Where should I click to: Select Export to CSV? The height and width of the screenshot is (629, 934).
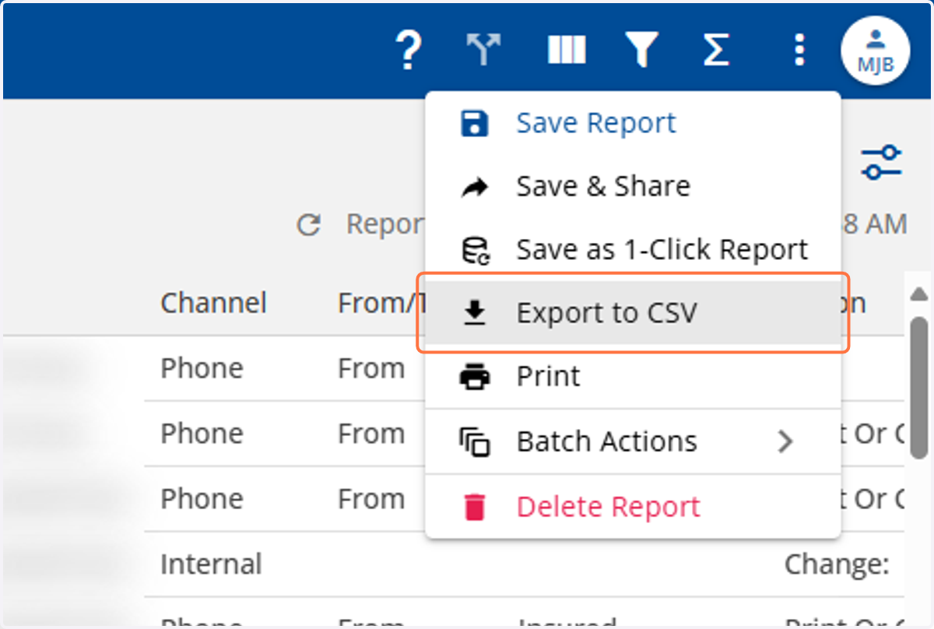tap(633, 313)
